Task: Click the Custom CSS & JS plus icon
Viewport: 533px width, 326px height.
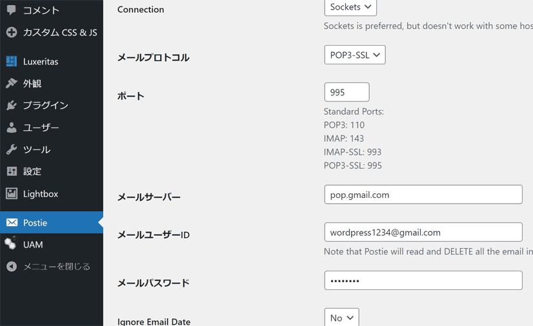Action: point(12,32)
